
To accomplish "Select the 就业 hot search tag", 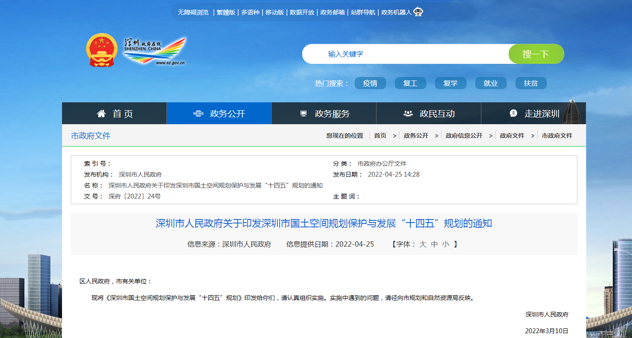I will [x=490, y=83].
